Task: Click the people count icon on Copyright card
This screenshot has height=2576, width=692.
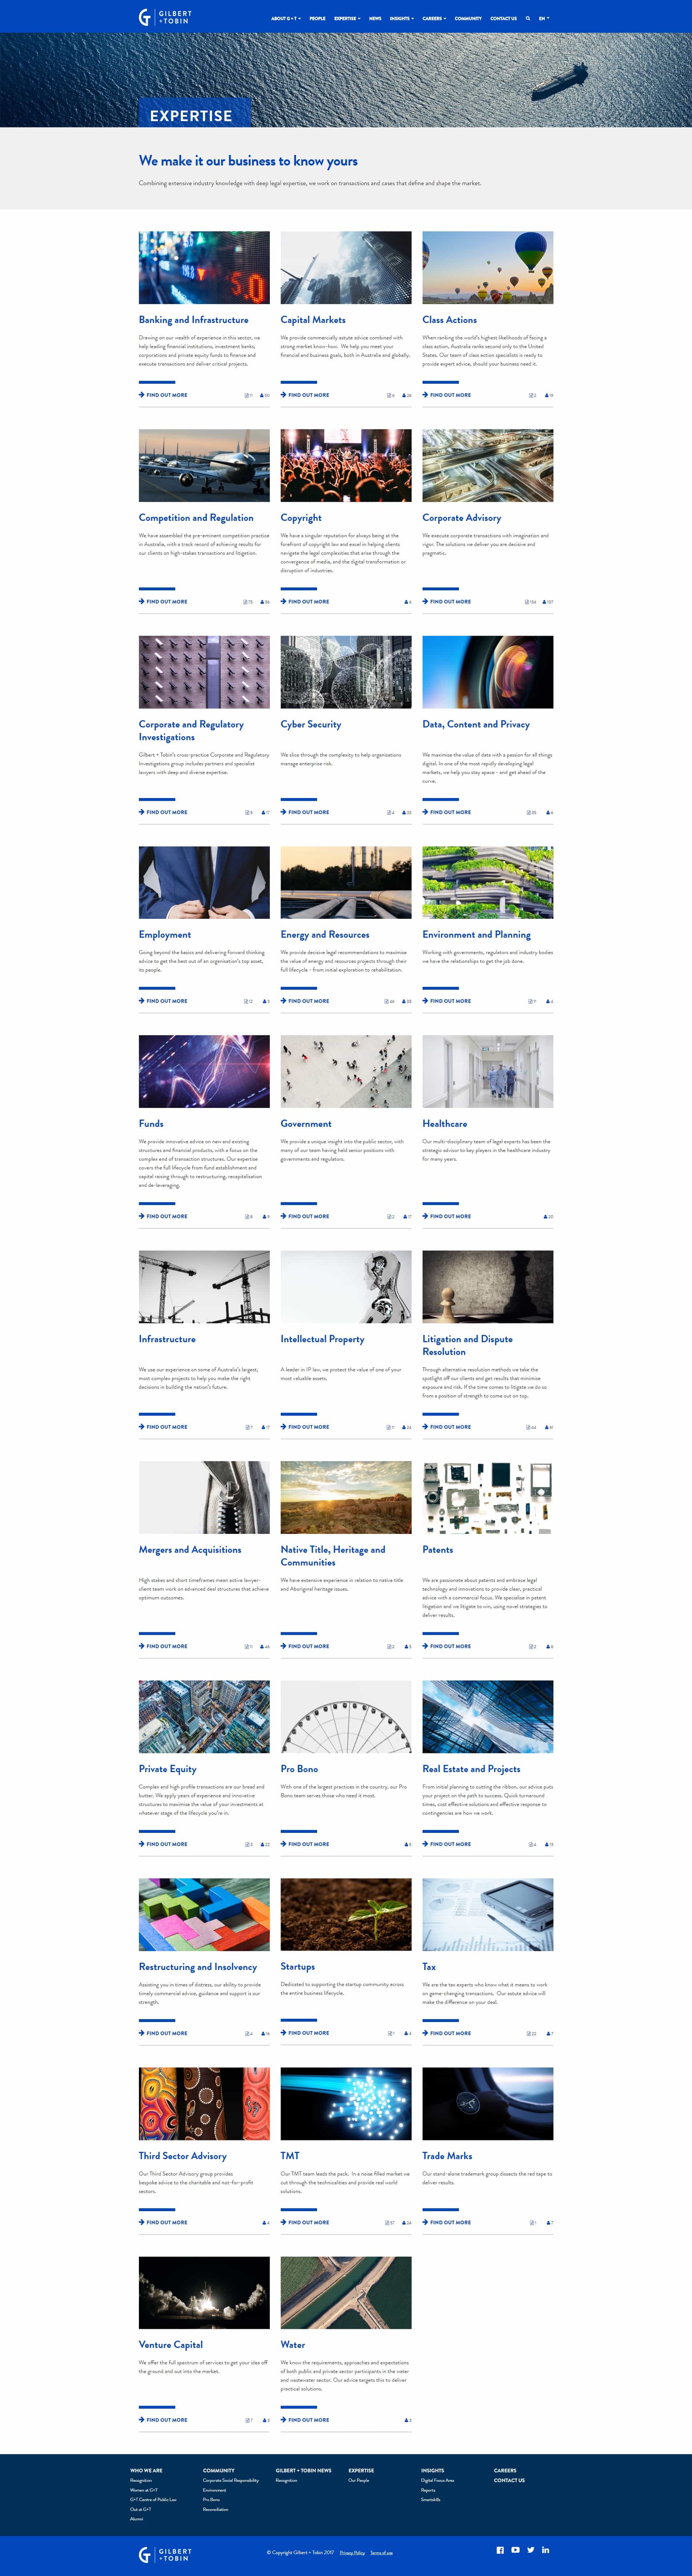Action: (x=406, y=602)
